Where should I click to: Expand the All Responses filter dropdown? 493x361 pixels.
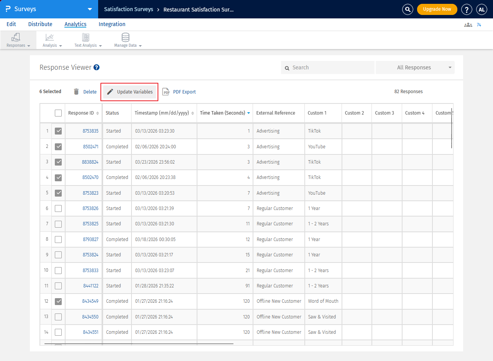pos(415,67)
